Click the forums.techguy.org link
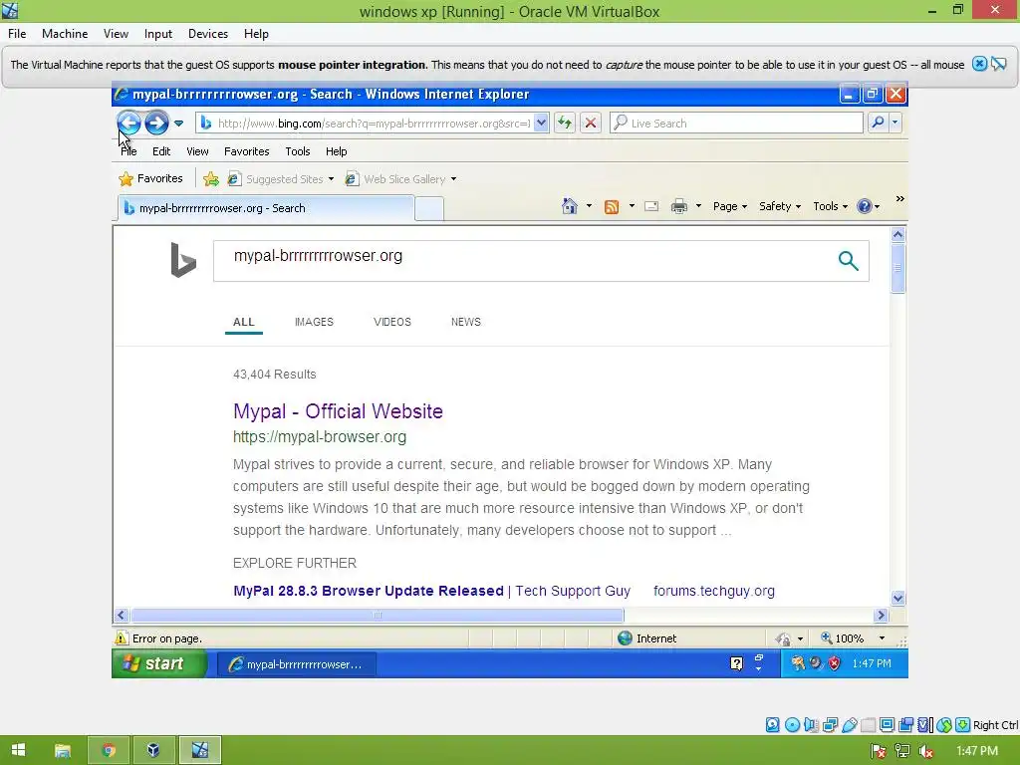Screen dimensions: 1020x765 pos(713,591)
